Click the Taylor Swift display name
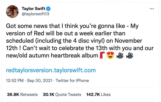The height and width of the screenshot is (102, 161). (x=33, y=9)
